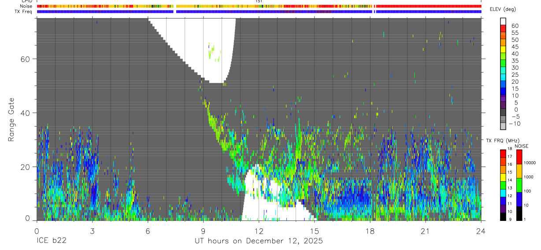Screen dimensions: 541x250
Task: Select the black bottom swatch of NOISE bar
Action: tap(519, 213)
